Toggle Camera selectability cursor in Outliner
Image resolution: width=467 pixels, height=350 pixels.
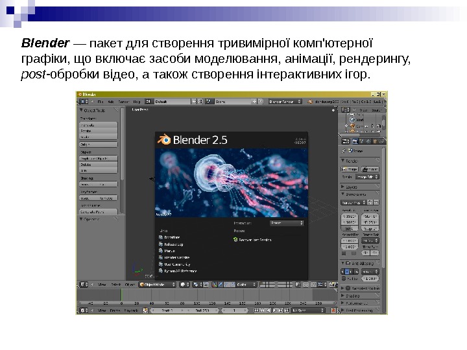click(x=373, y=126)
